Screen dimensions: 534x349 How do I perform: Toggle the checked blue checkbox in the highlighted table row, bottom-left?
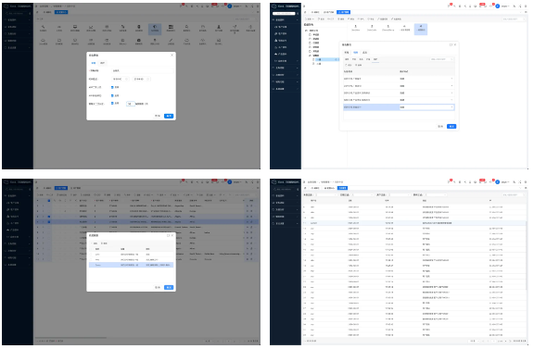click(x=49, y=222)
